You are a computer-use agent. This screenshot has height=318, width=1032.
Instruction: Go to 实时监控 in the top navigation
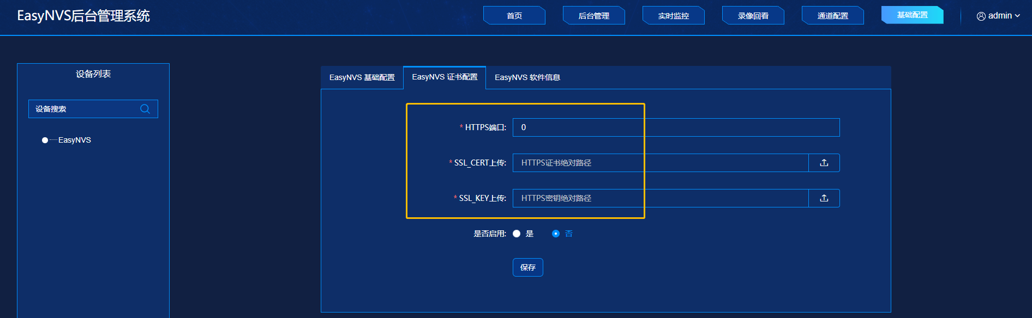pos(674,15)
